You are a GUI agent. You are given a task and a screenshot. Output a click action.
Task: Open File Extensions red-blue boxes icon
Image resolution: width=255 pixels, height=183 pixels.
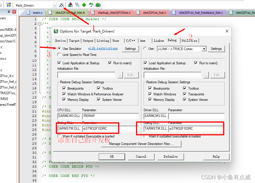tap(70, 5)
